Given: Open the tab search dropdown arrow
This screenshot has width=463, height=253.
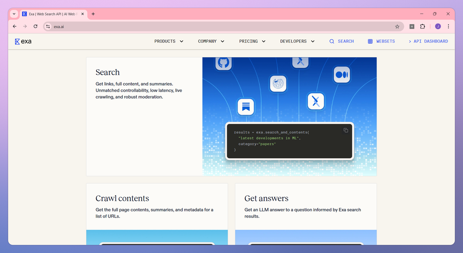Looking at the screenshot, I should 14,14.
